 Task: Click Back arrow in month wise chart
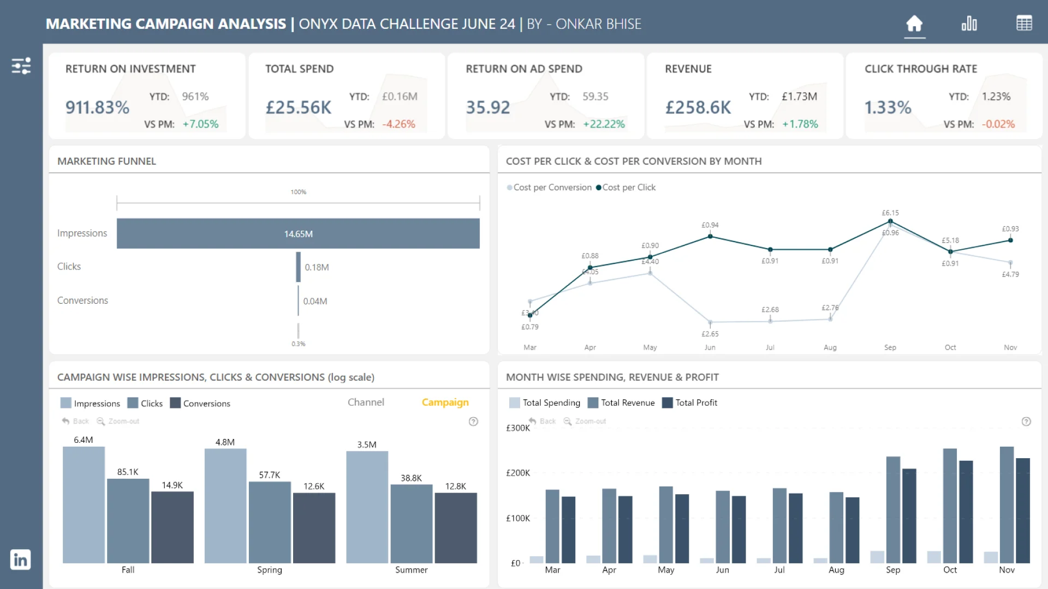(x=533, y=421)
